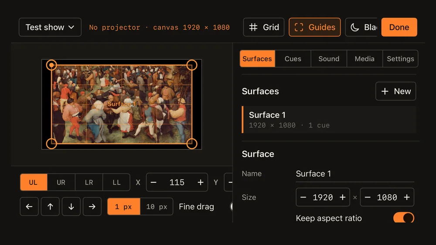
Task: Nudge corner right with arrow
Action: click(x=92, y=207)
